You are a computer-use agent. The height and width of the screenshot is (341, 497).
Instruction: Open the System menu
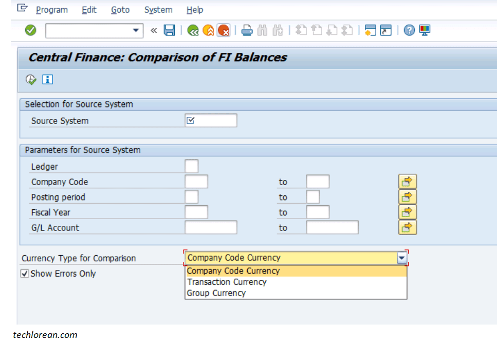(158, 9)
